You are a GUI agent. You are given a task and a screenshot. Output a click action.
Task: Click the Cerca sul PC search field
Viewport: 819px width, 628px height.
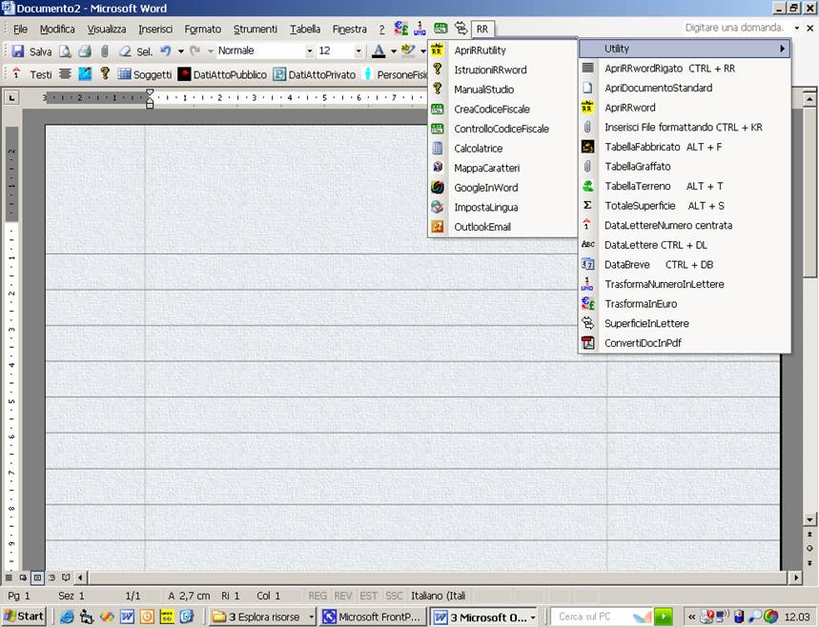click(590, 617)
